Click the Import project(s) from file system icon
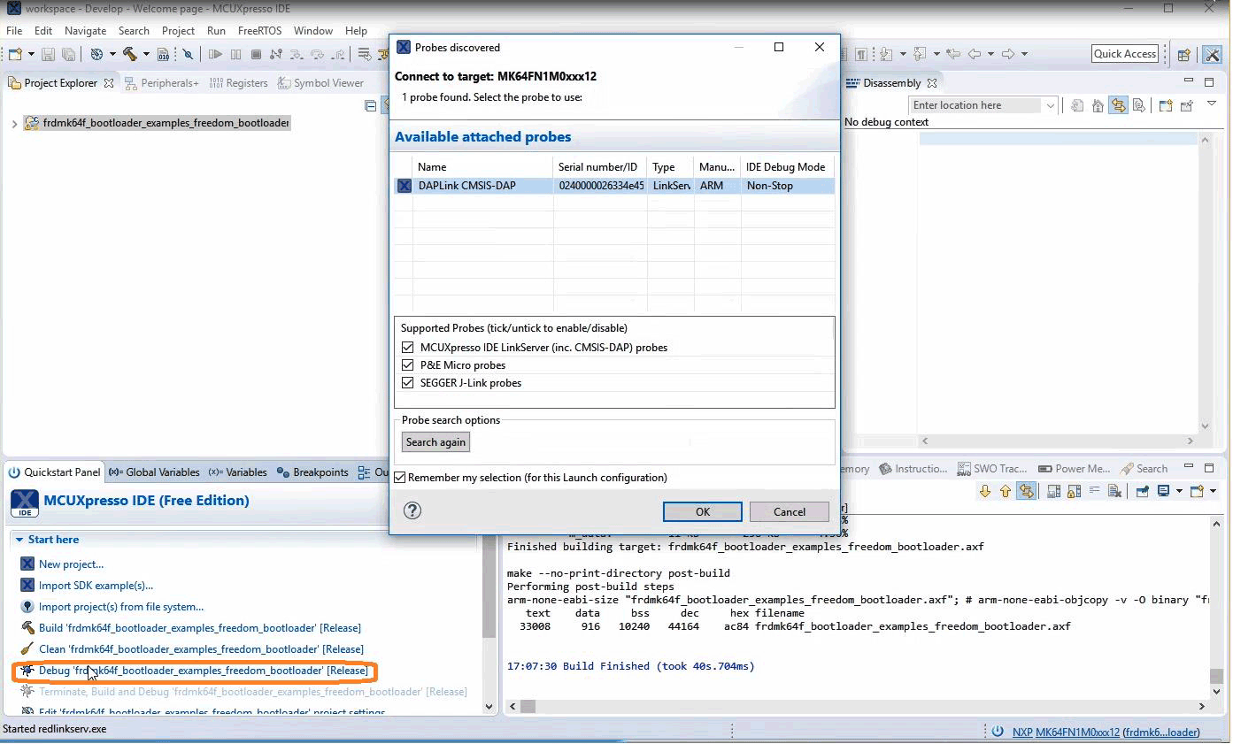The width and height of the screenshot is (1233, 744). 27,606
